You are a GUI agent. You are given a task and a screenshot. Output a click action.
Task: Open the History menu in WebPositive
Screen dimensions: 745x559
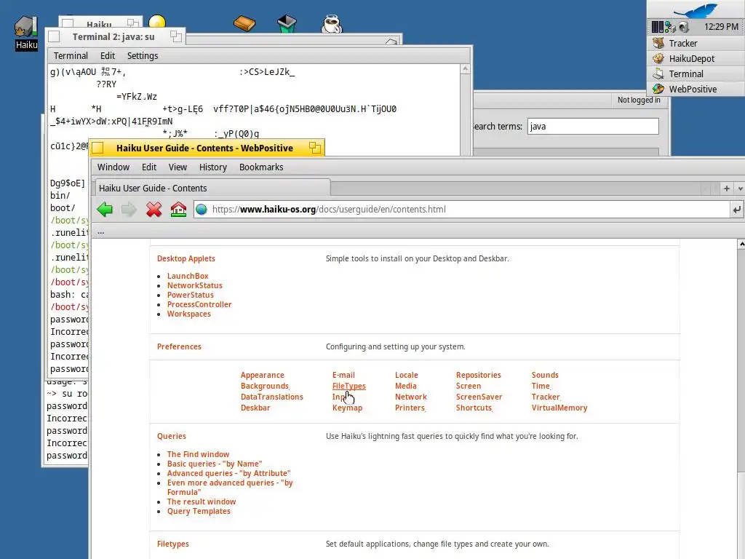(x=212, y=167)
